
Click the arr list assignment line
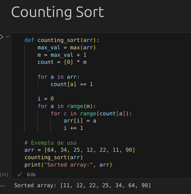click(80, 150)
